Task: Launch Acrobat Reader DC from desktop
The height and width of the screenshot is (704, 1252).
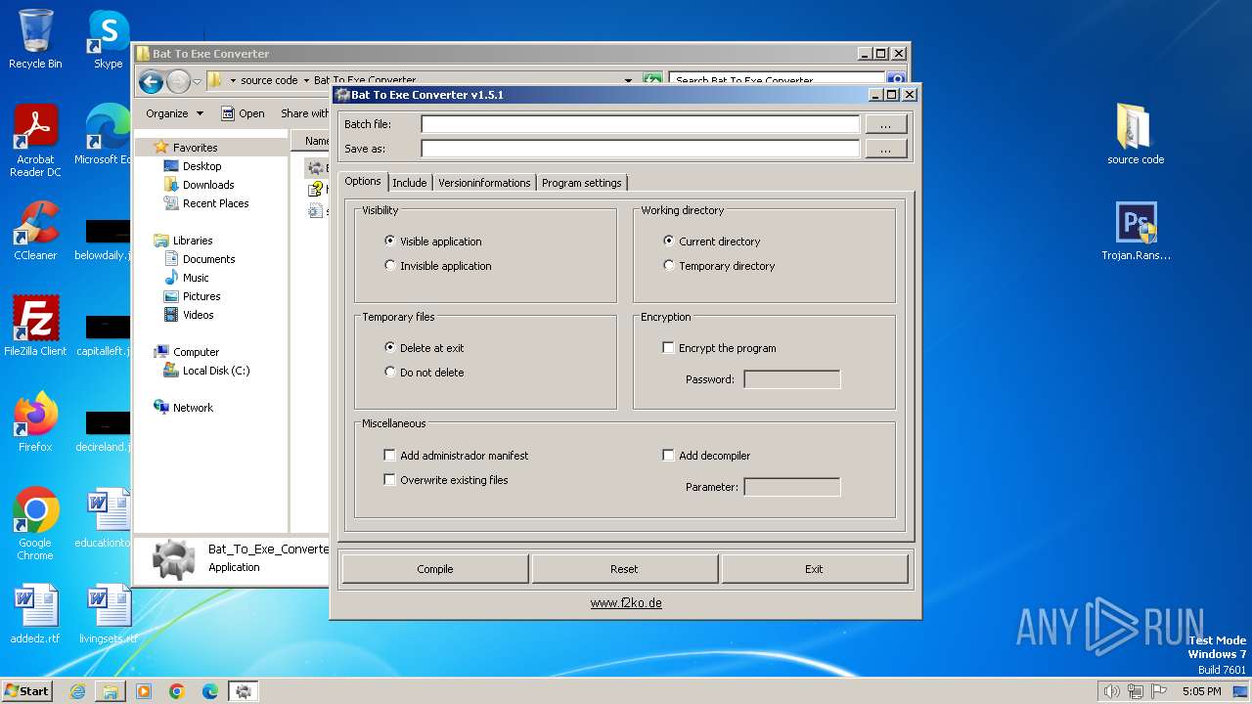Action: tap(35, 141)
